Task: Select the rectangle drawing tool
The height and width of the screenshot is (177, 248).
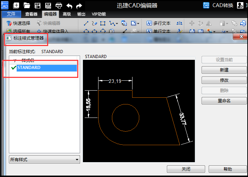Action: pyautogui.click(x=103, y=23)
